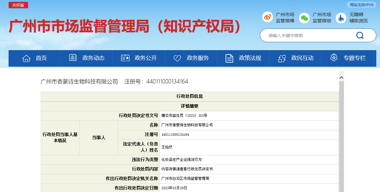Open the 政务服务 menu
Screen dimensions: 380x192
tap(191, 58)
